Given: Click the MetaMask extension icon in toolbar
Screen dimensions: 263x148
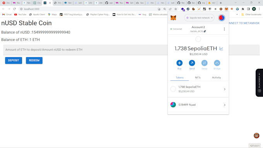Looking at the screenshot, I should pos(226,9).
